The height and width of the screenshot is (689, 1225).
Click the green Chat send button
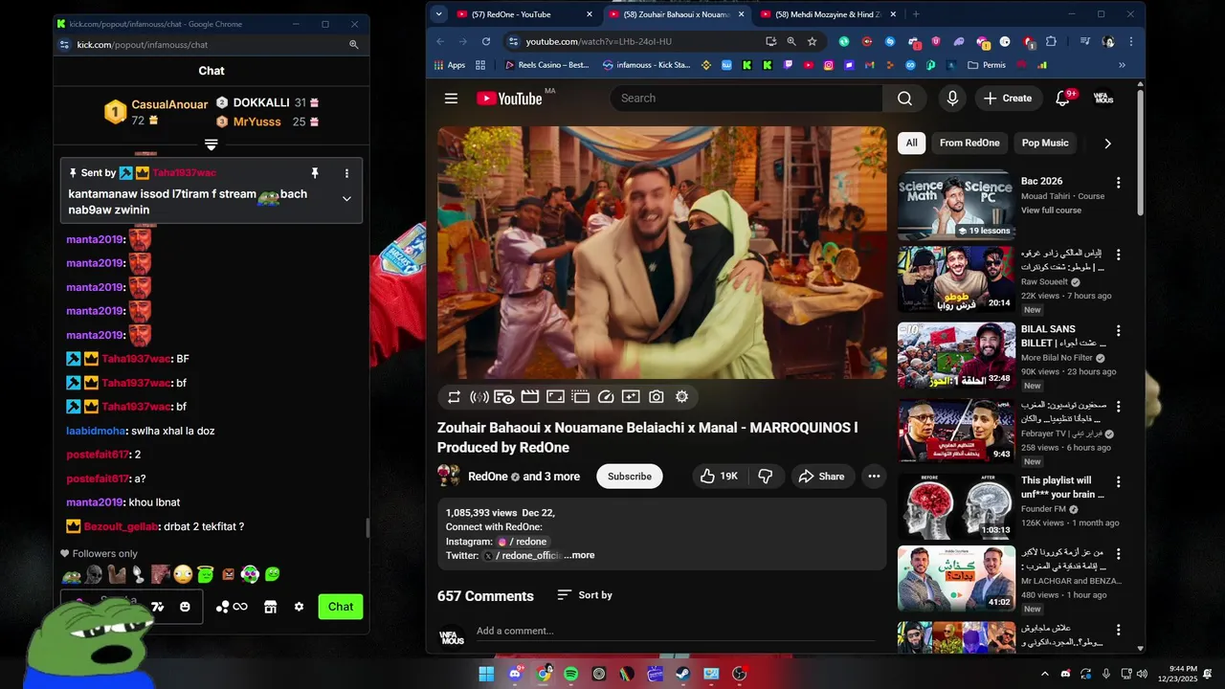[x=341, y=607]
